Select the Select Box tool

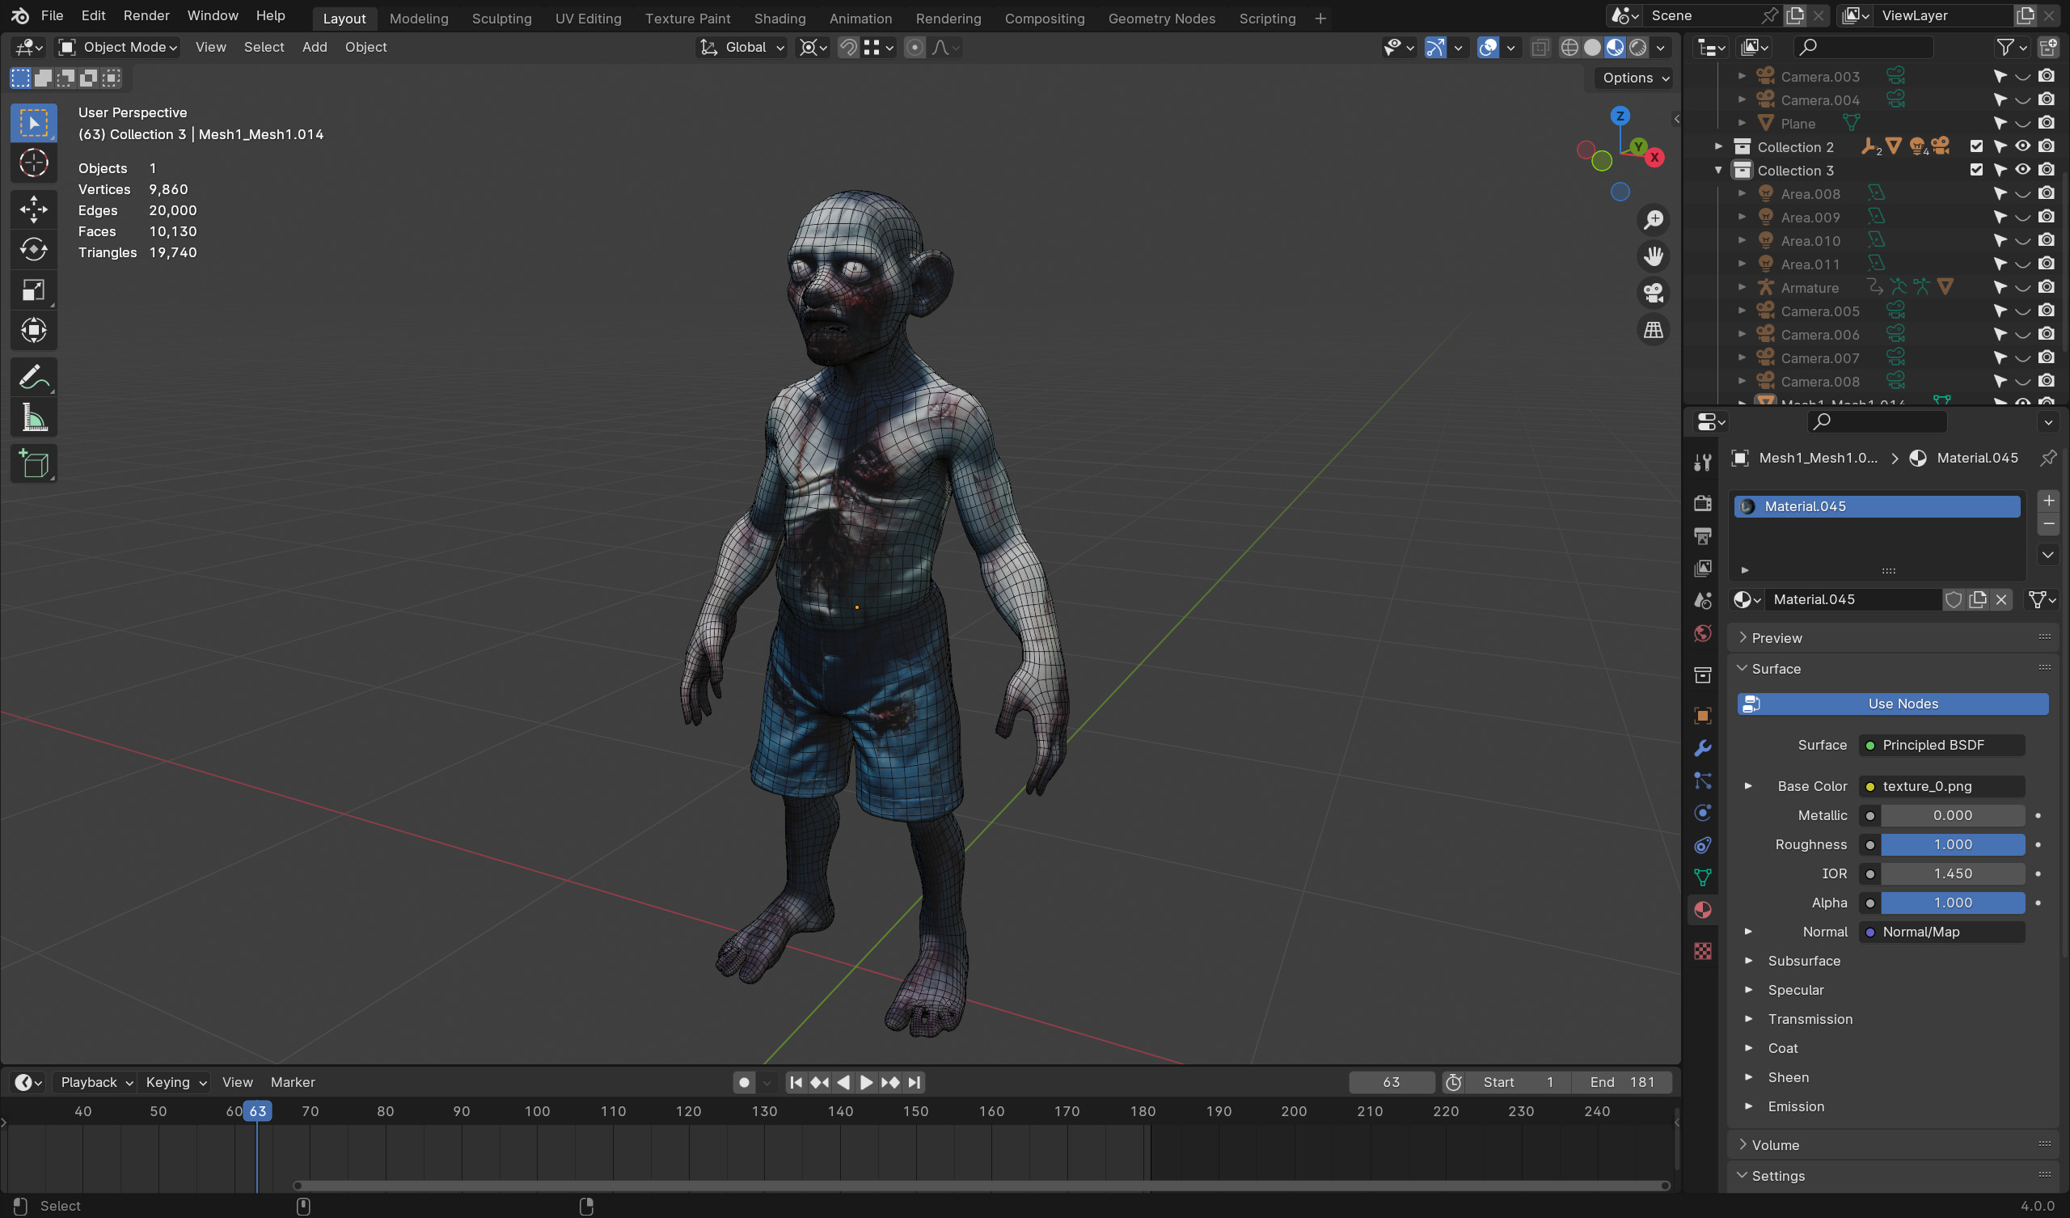[x=34, y=123]
